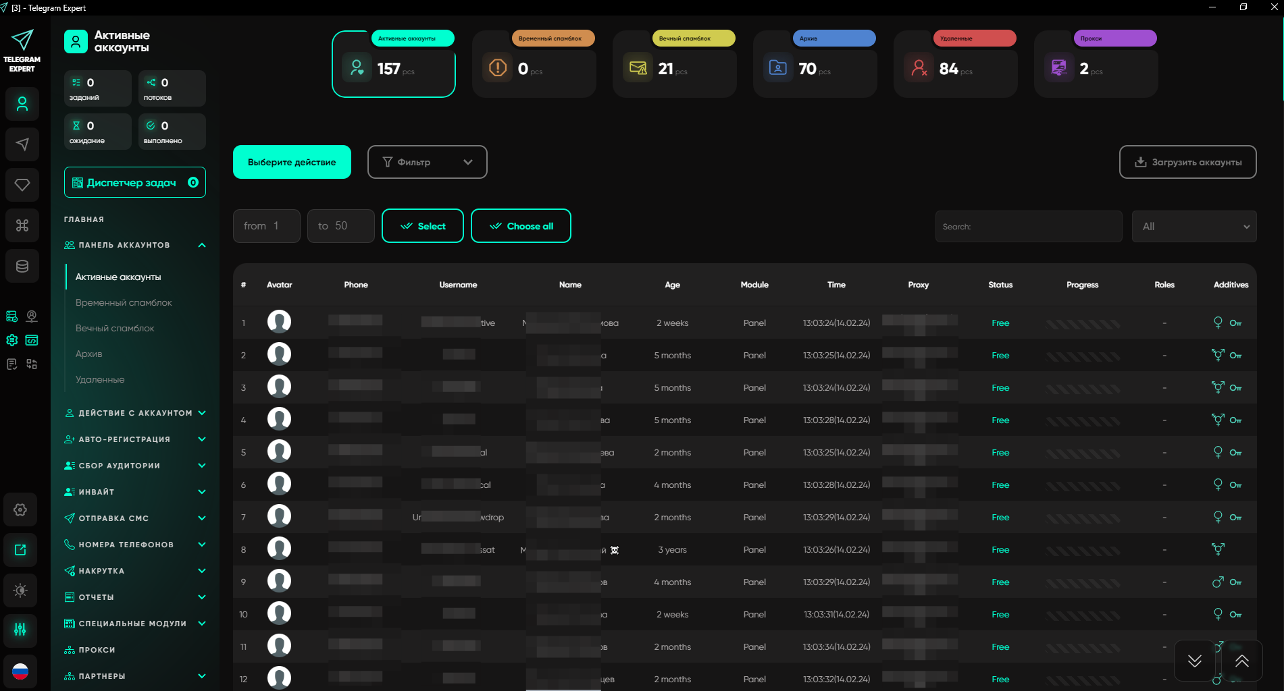The height and width of the screenshot is (691, 1284).
Task: Click the Choose all button
Action: tap(521, 226)
